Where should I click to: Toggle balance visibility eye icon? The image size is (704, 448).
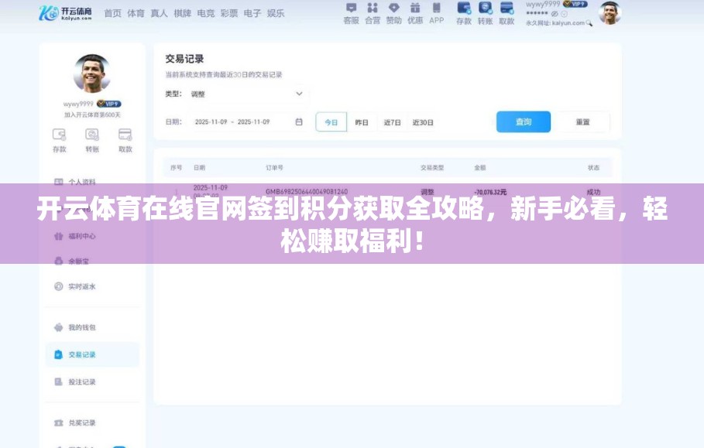click(x=553, y=14)
